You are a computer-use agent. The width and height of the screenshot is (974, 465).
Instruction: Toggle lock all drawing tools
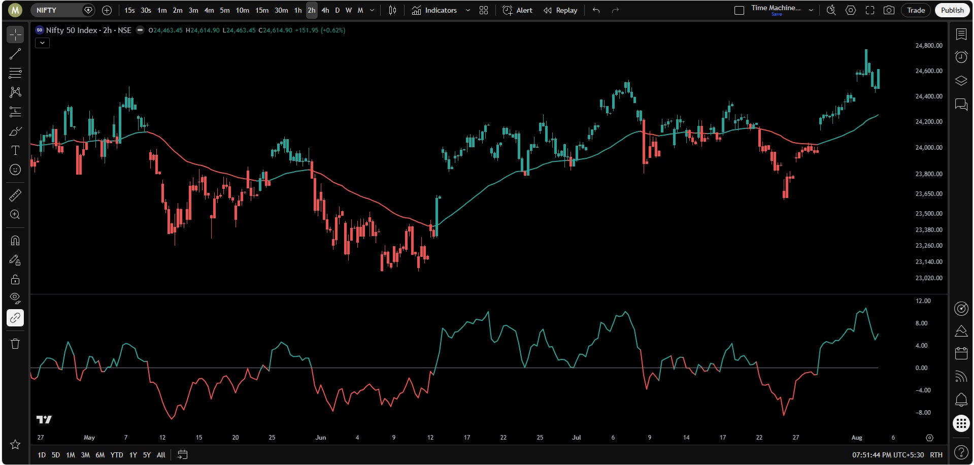[x=15, y=279]
